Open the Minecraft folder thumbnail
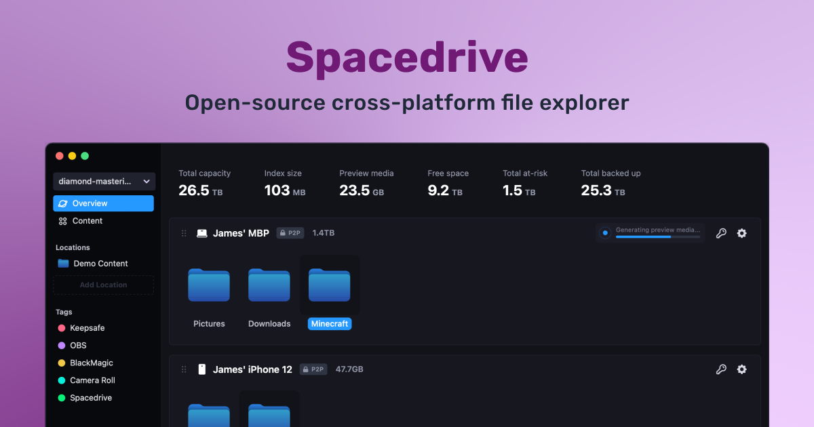814x427 pixels. coord(330,283)
